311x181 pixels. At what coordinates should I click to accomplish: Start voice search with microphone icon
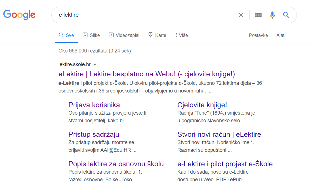pyautogui.click(x=272, y=15)
